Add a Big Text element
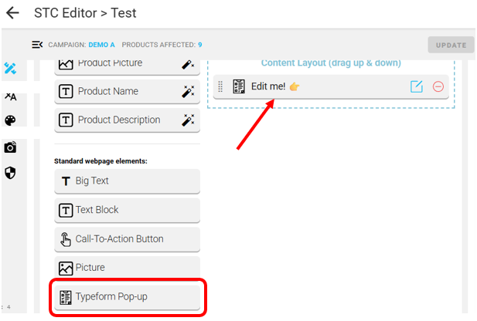The height and width of the screenshot is (321, 477). tap(127, 181)
